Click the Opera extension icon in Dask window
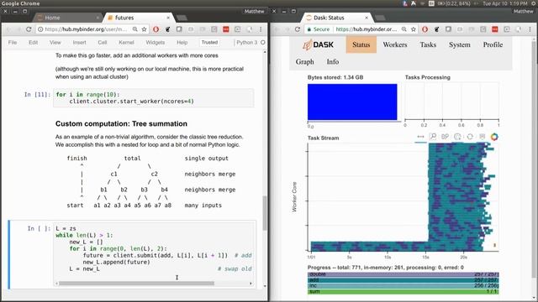The height and width of the screenshot is (302, 538). click(425, 29)
